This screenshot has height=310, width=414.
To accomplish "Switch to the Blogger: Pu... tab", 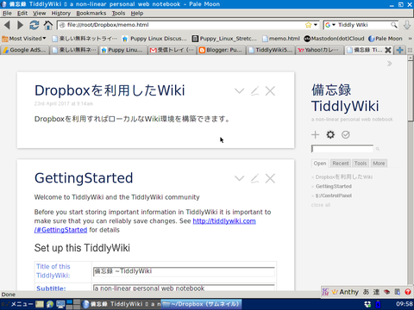I will tap(222, 50).
